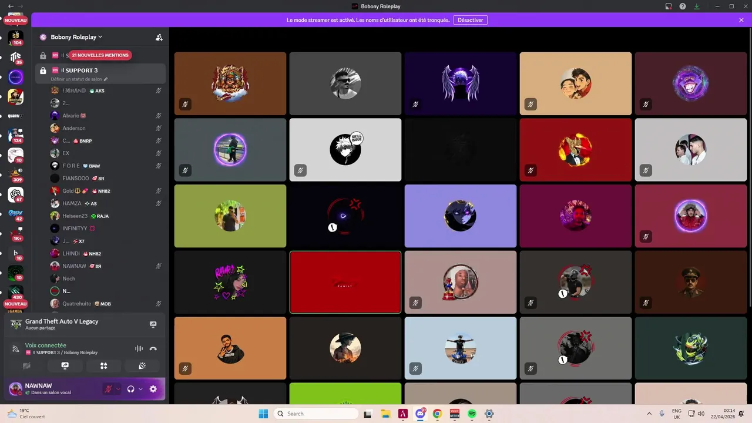Open the server with 309 badge
This screenshot has width=752, height=423.
pos(16,174)
